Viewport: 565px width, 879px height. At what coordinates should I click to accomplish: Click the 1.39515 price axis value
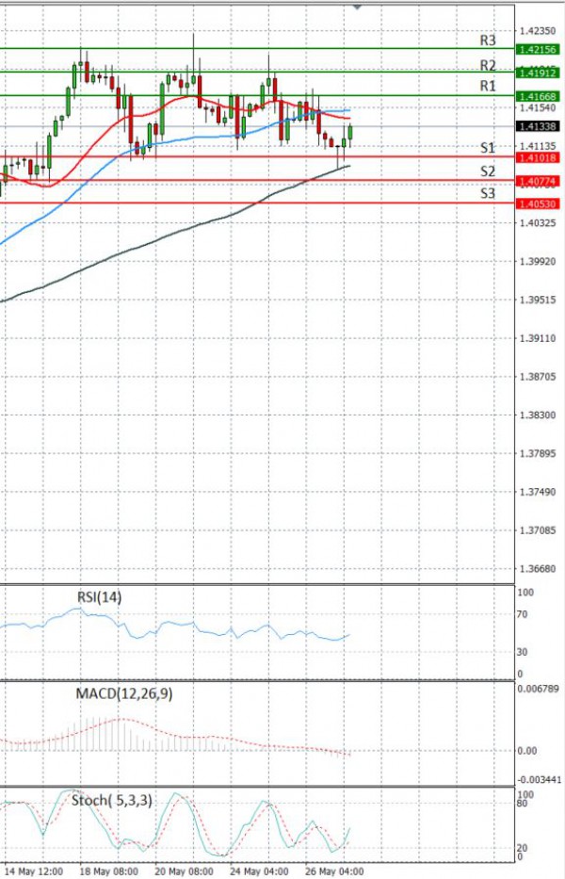(x=538, y=300)
